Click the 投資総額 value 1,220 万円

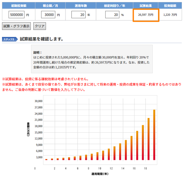pos(170,15)
